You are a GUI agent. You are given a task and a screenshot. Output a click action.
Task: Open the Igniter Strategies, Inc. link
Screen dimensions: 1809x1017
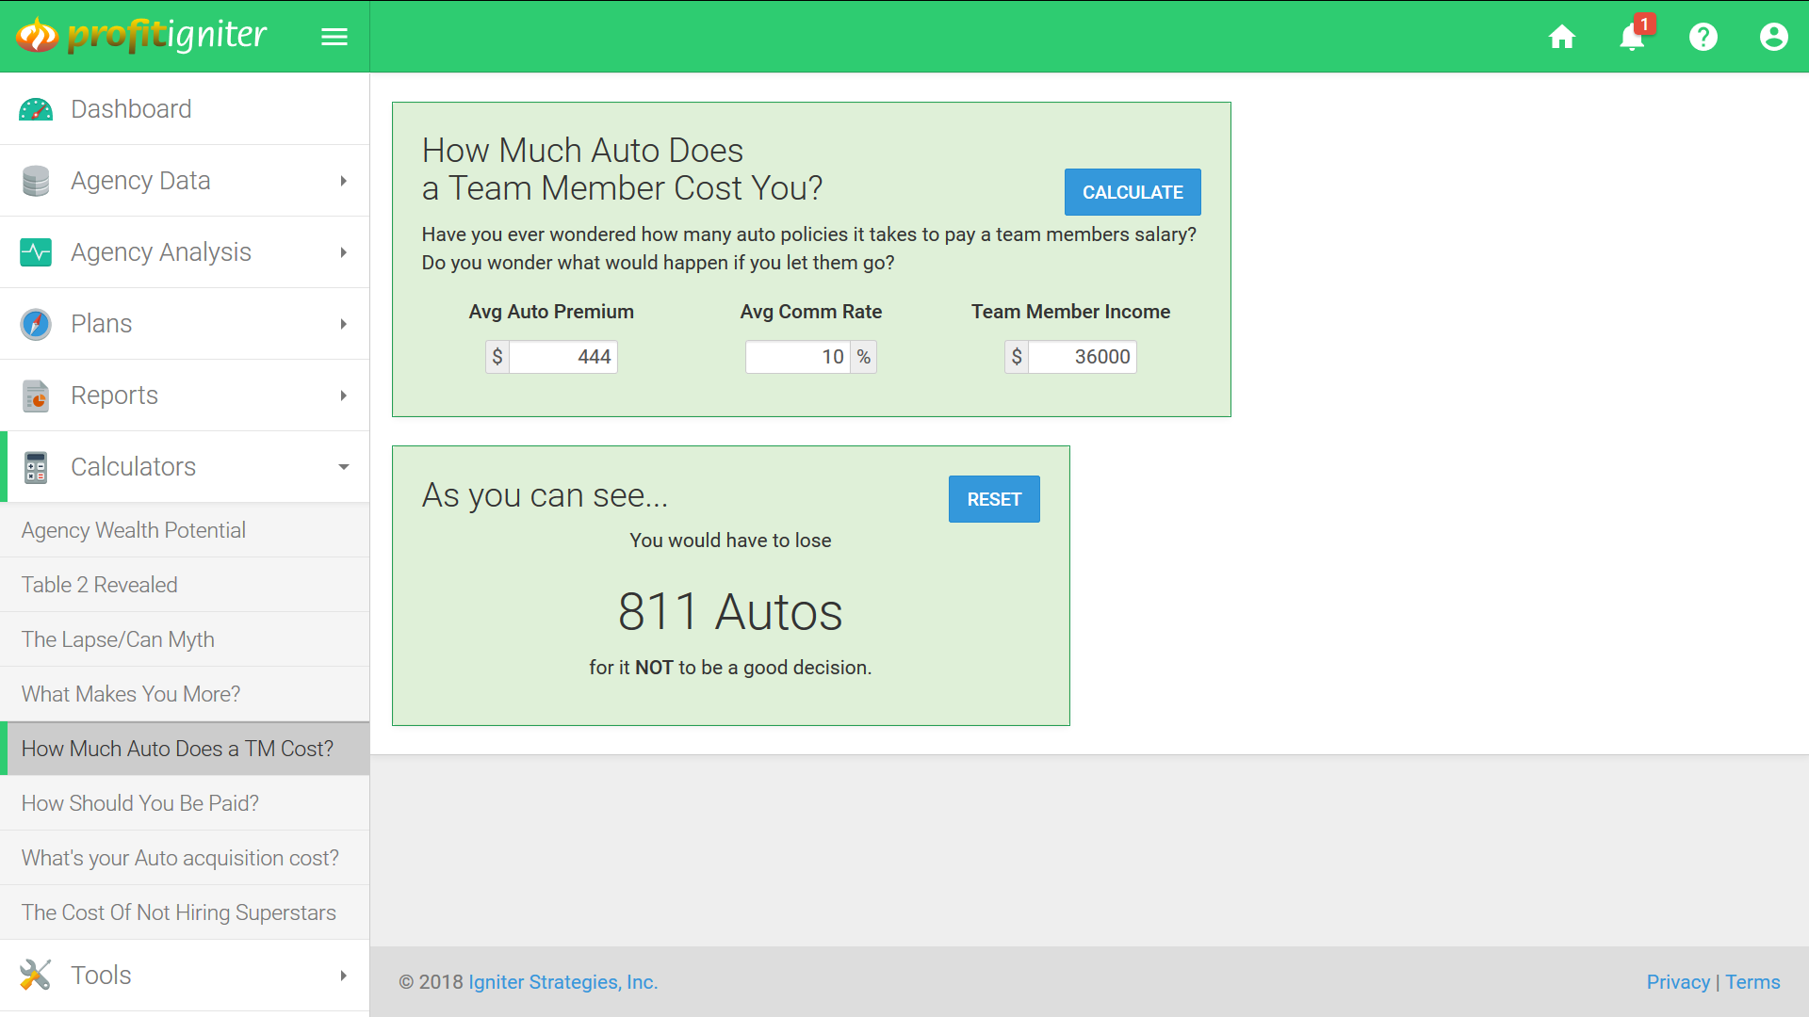pos(562,982)
